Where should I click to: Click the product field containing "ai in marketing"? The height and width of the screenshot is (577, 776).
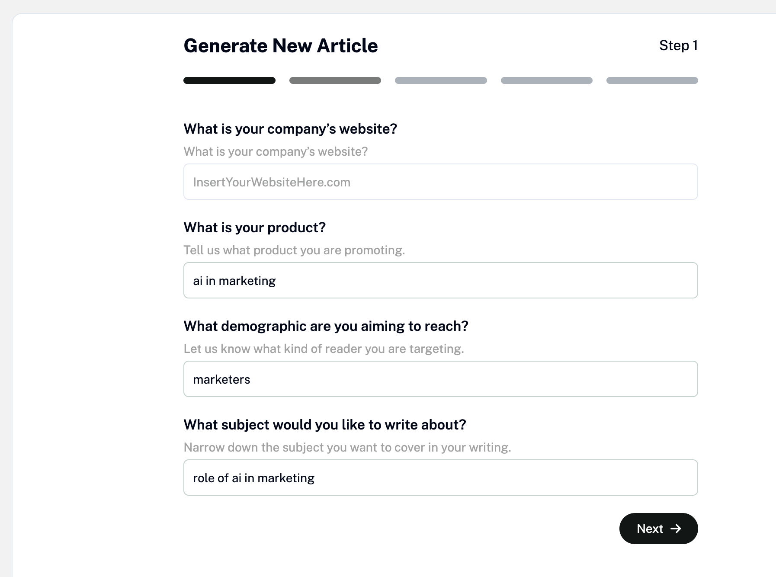point(440,281)
